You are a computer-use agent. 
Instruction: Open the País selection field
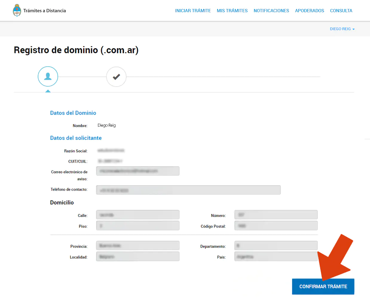276,256
